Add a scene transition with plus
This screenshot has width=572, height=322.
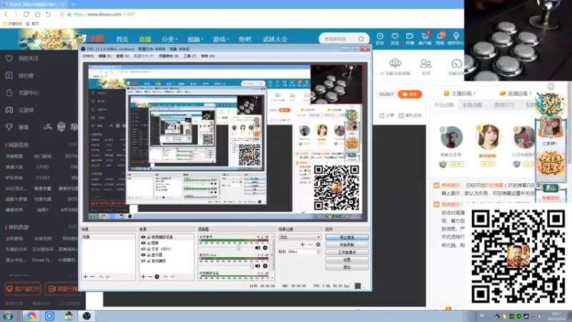click(302, 244)
